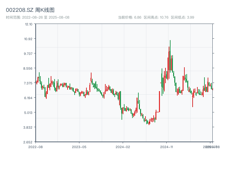This screenshot has width=236, height=177.
Task: Click x-axis label 2024-11
Action: (x=167, y=147)
